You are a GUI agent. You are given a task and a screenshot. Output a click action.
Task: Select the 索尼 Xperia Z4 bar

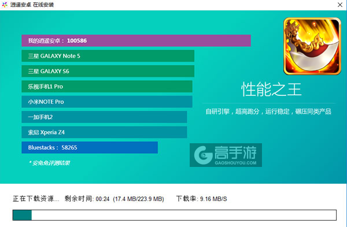click(x=104, y=132)
